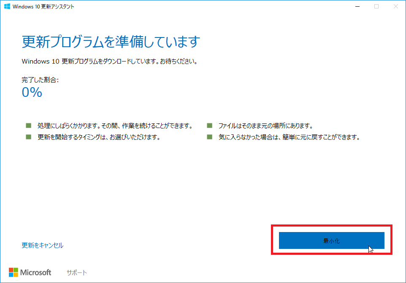Click the 最小化 button
406x283 pixels.
click(331, 240)
